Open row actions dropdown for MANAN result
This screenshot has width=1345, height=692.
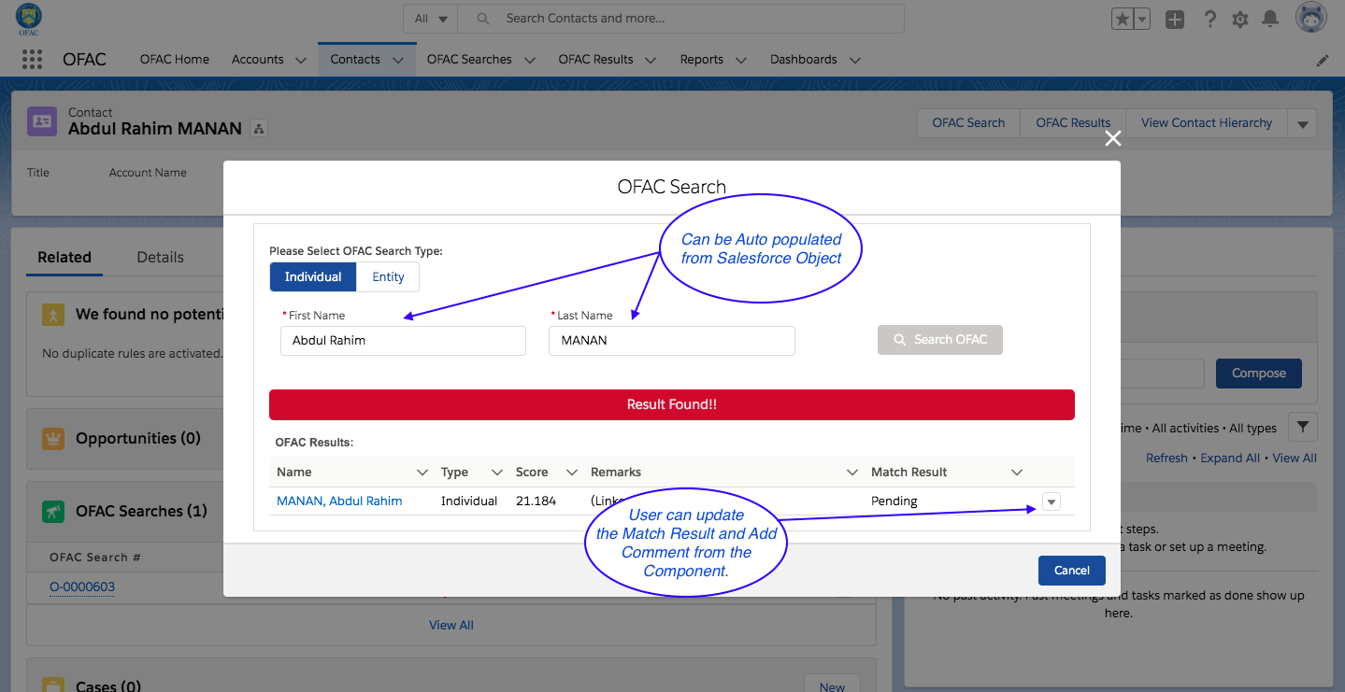click(1052, 502)
